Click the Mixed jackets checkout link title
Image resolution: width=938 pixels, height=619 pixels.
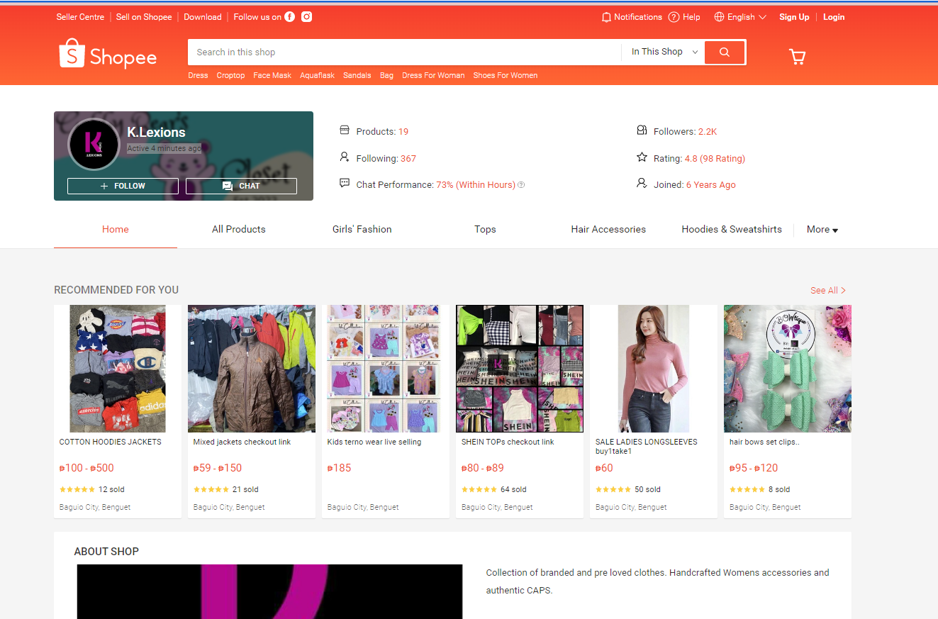(242, 442)
